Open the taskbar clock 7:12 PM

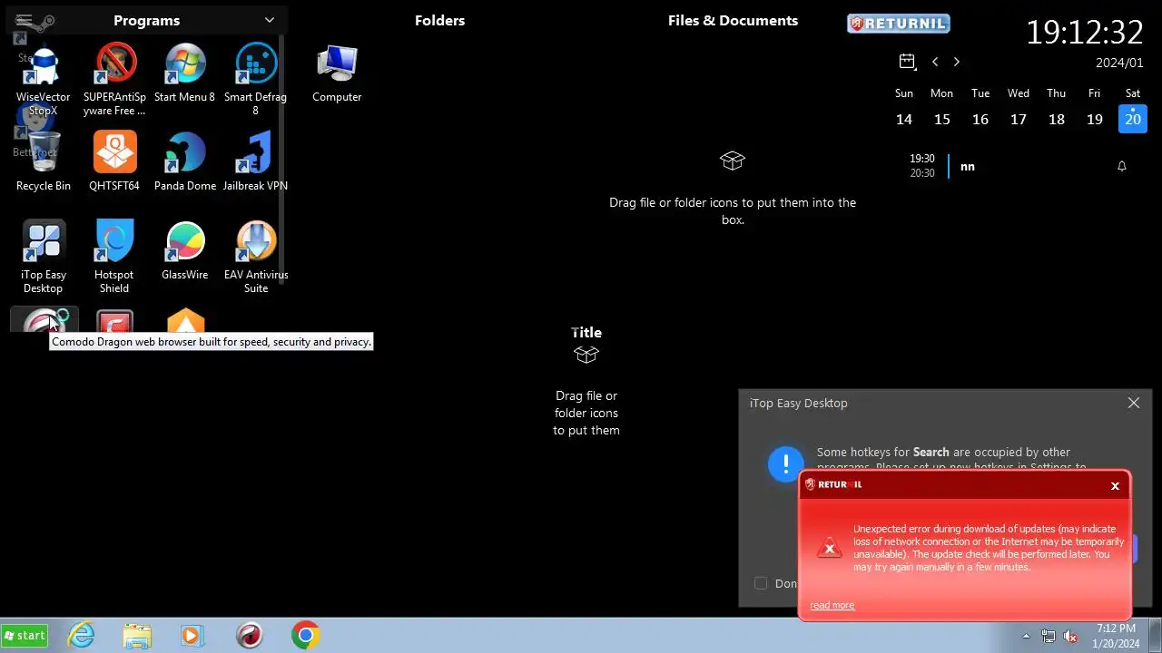tap(1116, 635)
